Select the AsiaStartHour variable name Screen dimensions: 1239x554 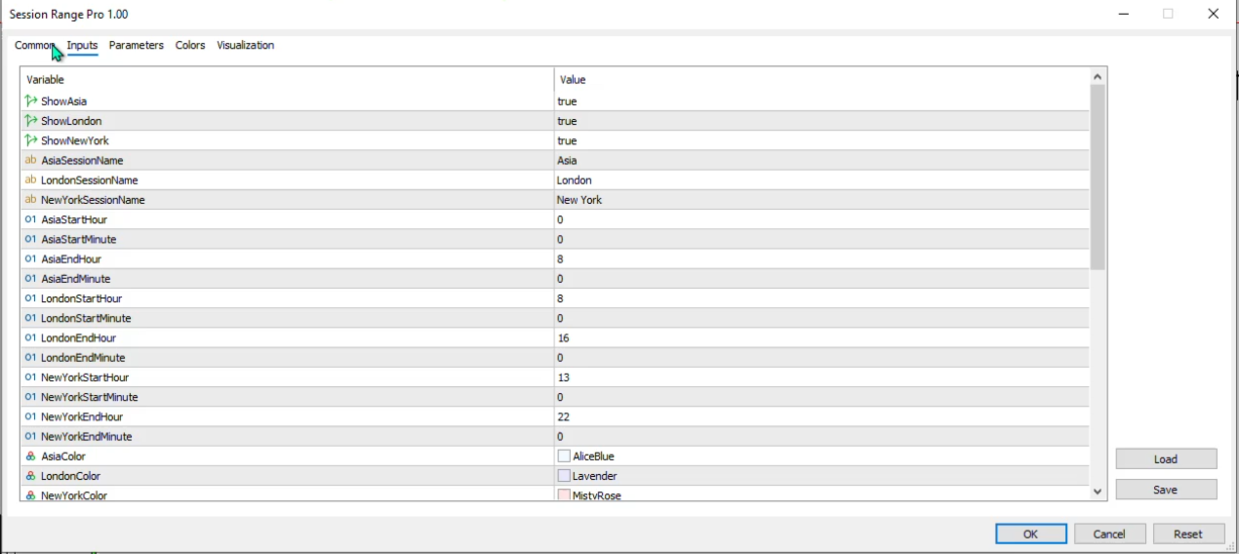pyautogui.click(x=74, y=219)
